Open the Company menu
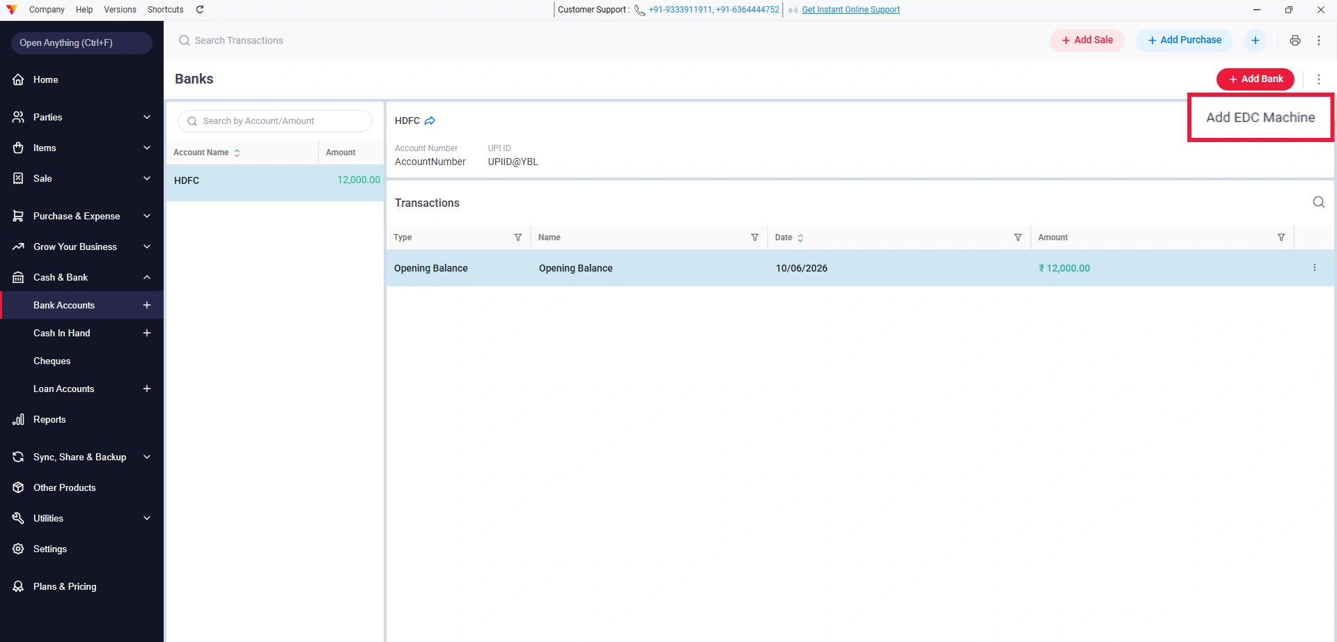1337x642 pixels. tap(47, 10)
